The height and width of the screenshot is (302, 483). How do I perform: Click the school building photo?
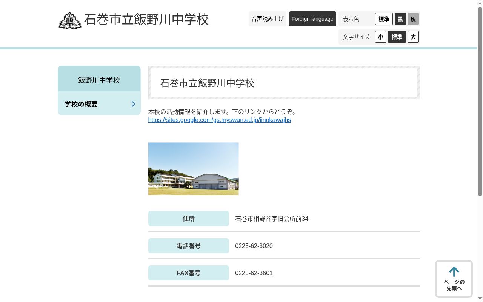click(x=194, y=169)
